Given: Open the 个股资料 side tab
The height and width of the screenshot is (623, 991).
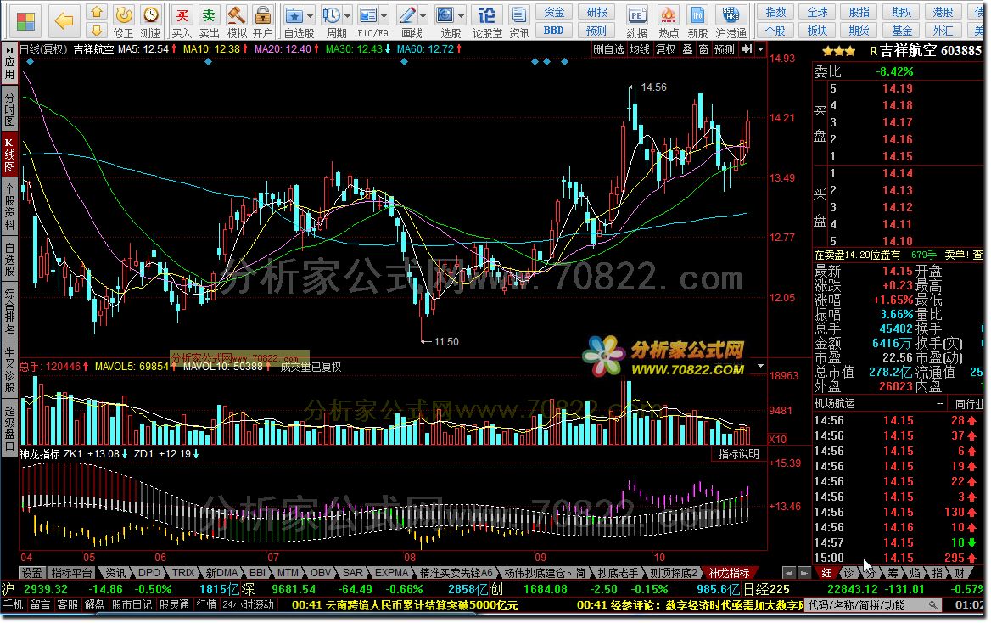Looking at the screenshot, I should [x=9, y=207].
